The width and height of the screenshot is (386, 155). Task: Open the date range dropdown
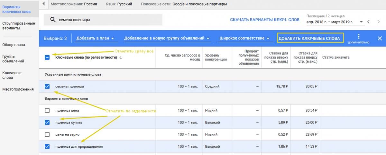(x=335, y=22)
